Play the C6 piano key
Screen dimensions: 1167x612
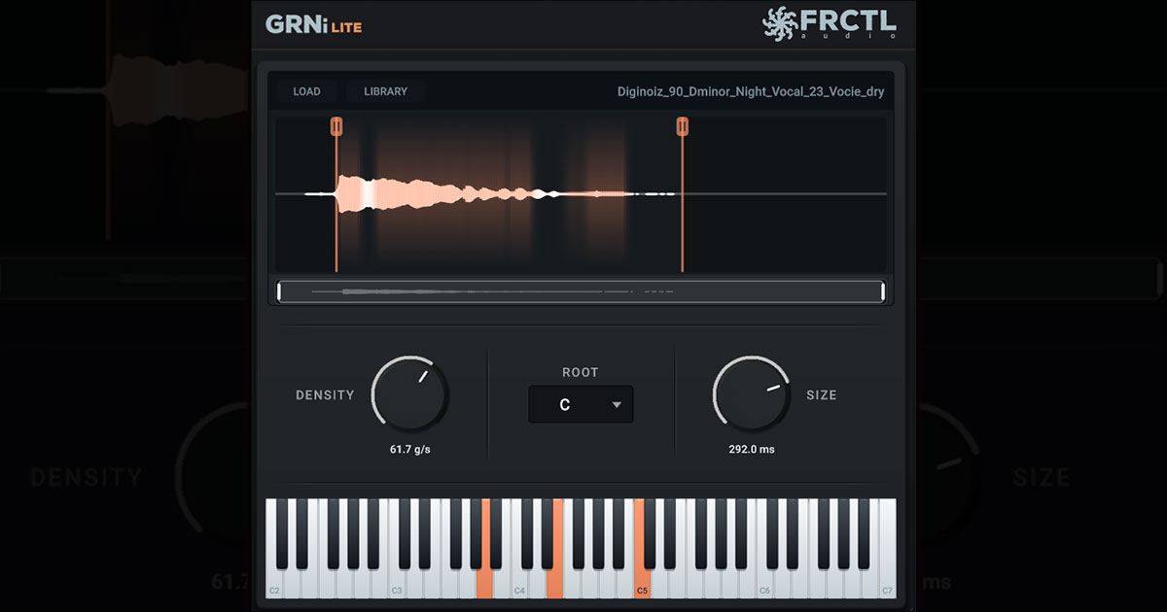tap(764, 583)
